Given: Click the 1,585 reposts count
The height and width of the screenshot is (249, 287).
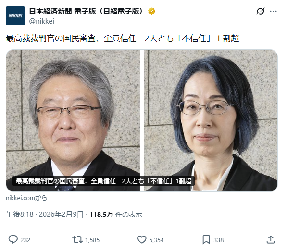Looking at the screenshot, I should point(92,240).
